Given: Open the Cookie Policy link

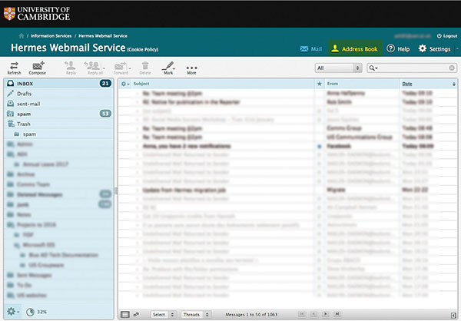Looking at the screenshot, I should coord(143,49).
